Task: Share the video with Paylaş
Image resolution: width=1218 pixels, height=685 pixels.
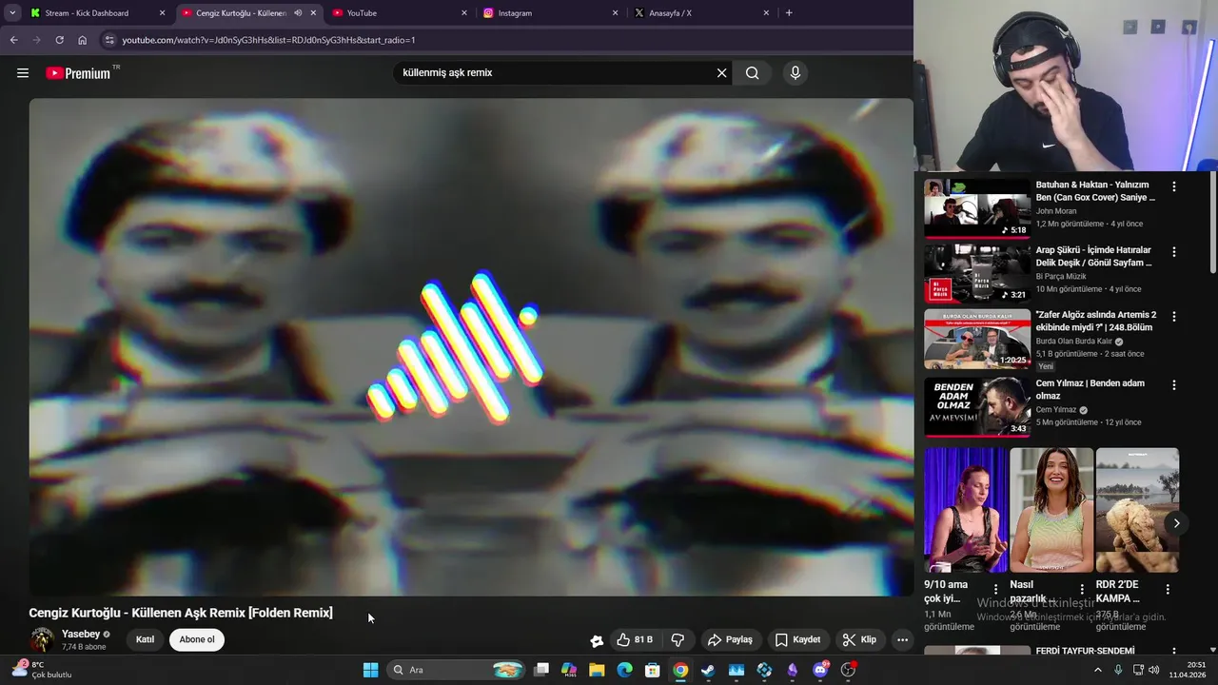Action: 730,639
